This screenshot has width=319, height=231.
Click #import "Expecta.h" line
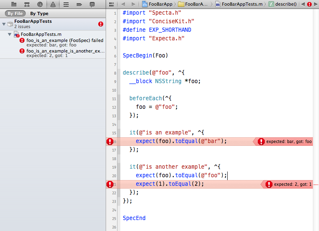(x=153, y=38)
